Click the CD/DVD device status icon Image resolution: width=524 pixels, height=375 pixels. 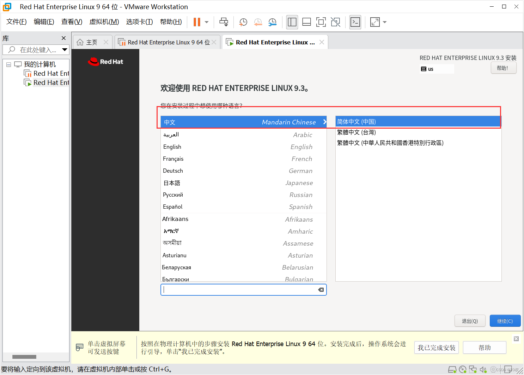coord(463,369)
